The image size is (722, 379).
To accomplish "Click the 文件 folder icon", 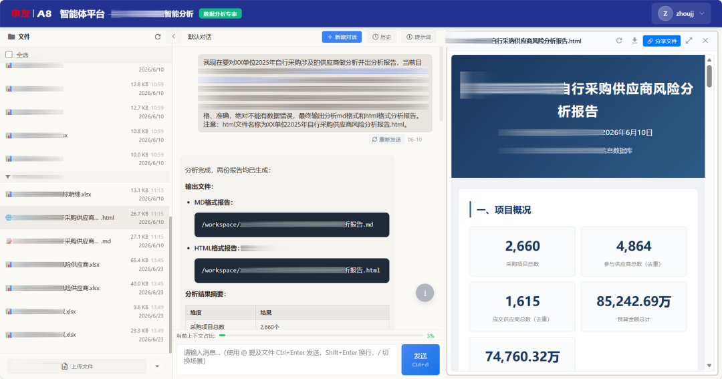I will point(11,37).
